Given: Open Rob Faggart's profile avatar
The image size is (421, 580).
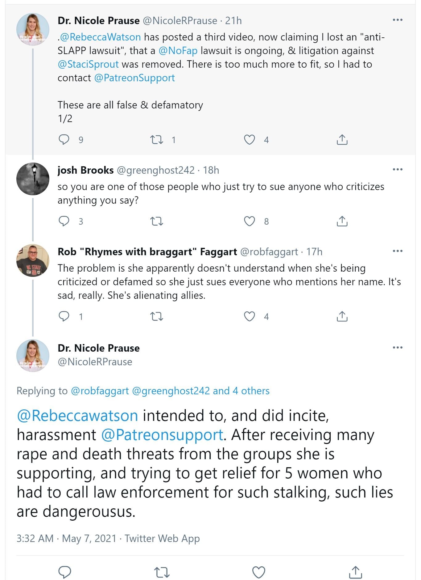Looking at the screenshot, I should point(33,260).
